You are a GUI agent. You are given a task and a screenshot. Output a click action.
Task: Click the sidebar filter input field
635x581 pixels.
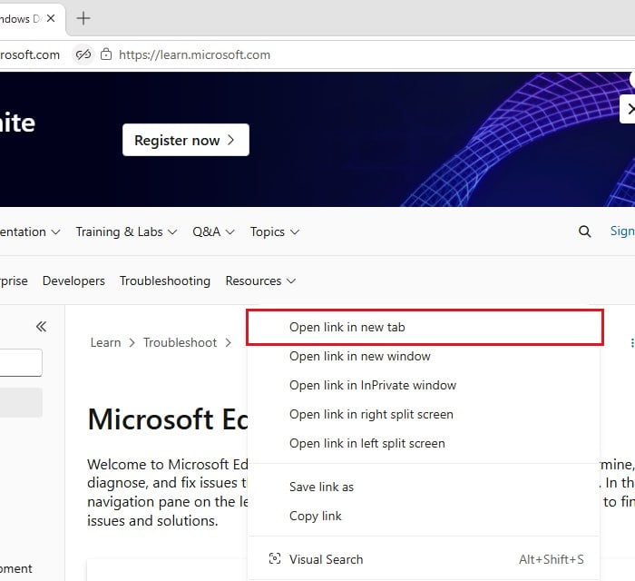pyautogui.click(x=20, y=362)
